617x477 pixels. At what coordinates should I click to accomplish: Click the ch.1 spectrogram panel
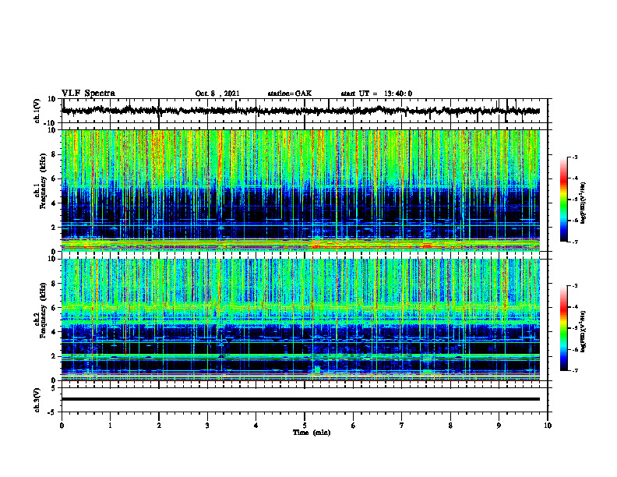[x=301, y=190]
